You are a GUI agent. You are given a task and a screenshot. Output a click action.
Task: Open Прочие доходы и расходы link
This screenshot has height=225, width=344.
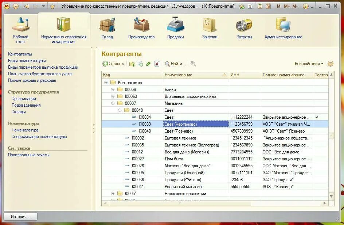tap(32, 80)
